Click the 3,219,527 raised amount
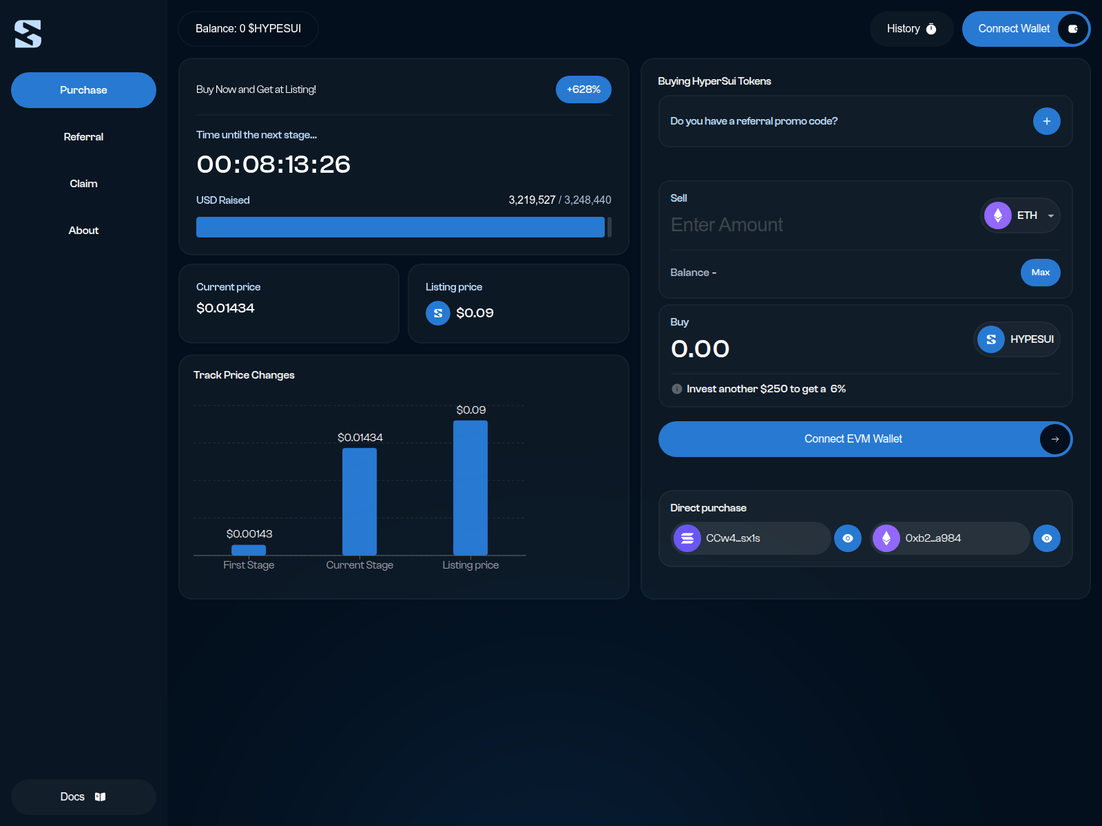 click(532, 200)
